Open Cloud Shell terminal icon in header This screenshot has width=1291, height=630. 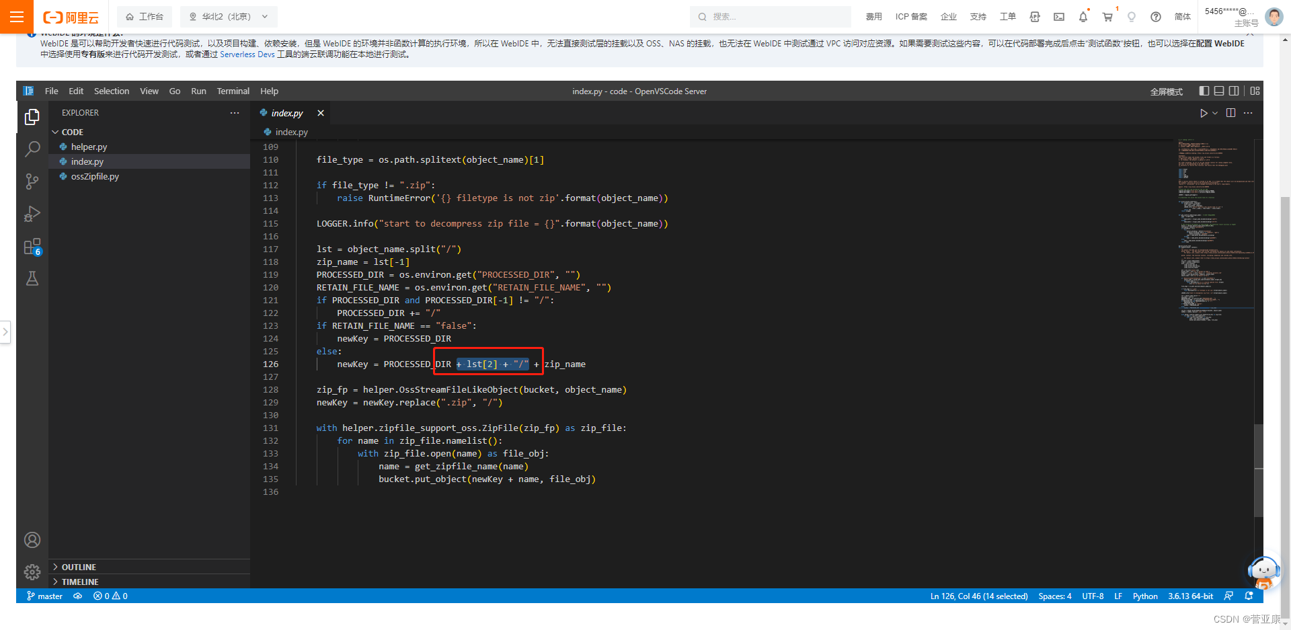coord(1059,17)
